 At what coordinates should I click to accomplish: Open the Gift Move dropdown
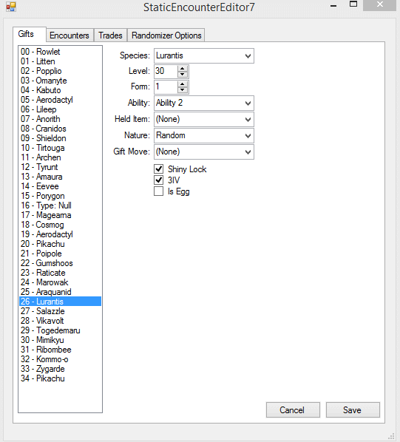204,152
